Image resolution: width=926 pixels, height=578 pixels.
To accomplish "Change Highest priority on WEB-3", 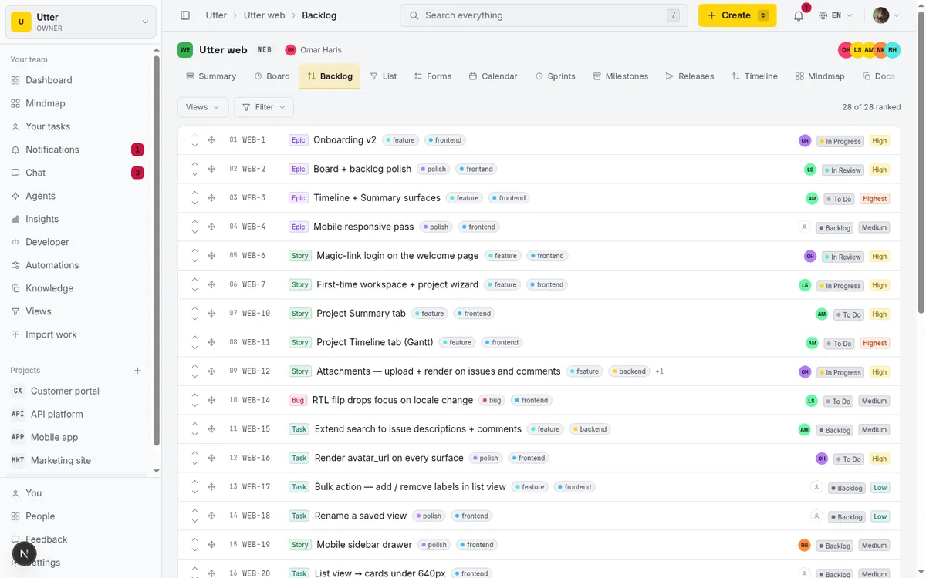I will (875, 199).
